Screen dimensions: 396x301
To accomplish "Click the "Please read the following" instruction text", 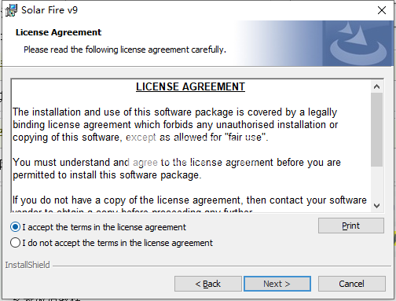I will [x=125, y=50].
